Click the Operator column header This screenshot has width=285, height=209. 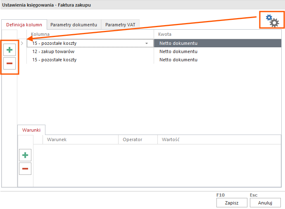pos(132,139)
